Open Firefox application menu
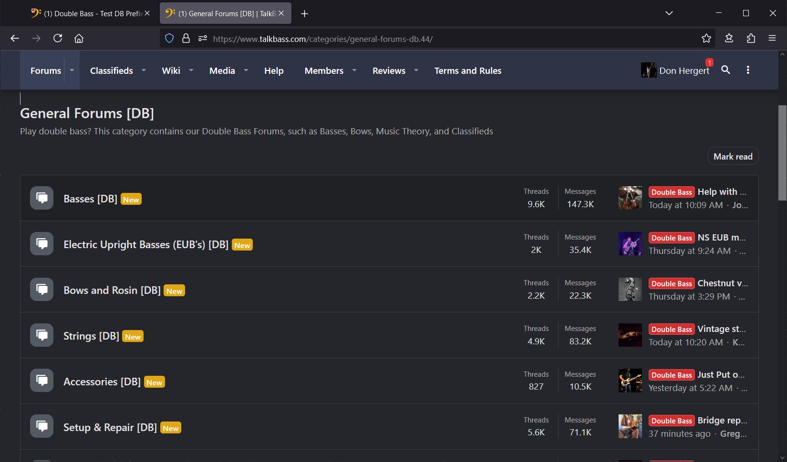Screen dimensions: 787x462 [772, 39]
